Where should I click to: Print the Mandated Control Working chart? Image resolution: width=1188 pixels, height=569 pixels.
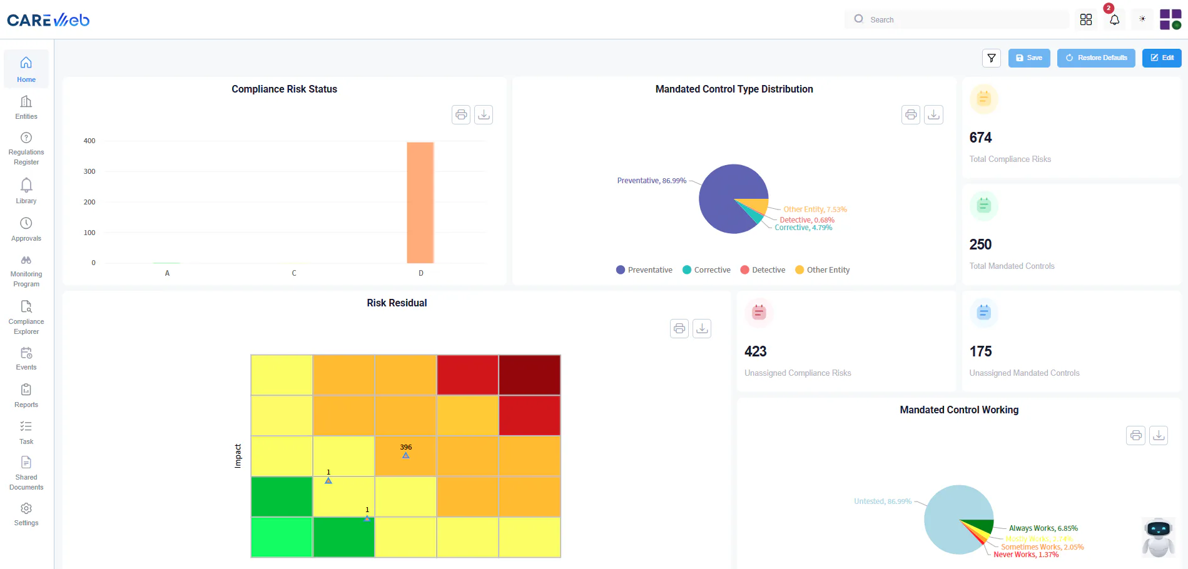pos(1136,435)
